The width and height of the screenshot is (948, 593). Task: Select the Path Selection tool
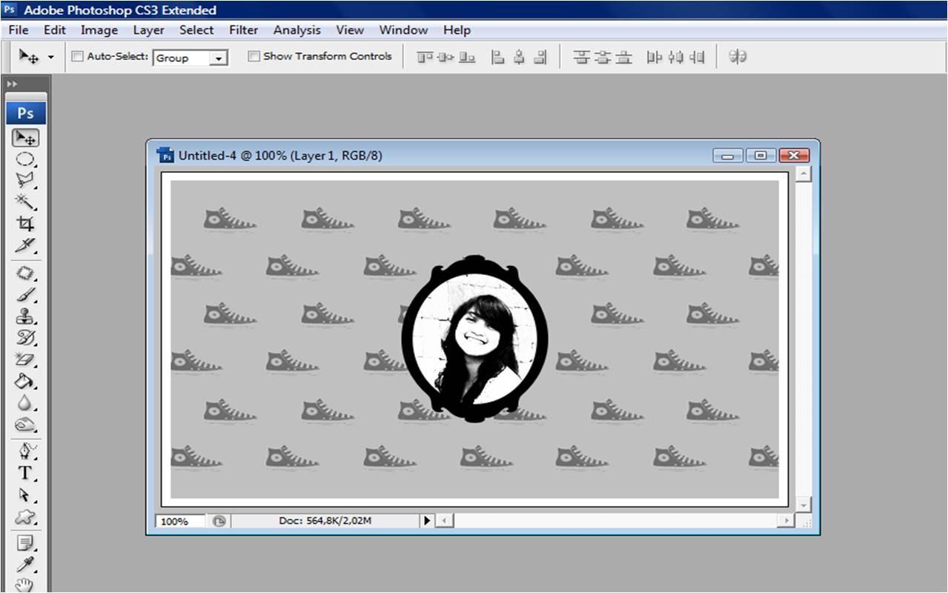pyautogui.click(x=25, y=494)
